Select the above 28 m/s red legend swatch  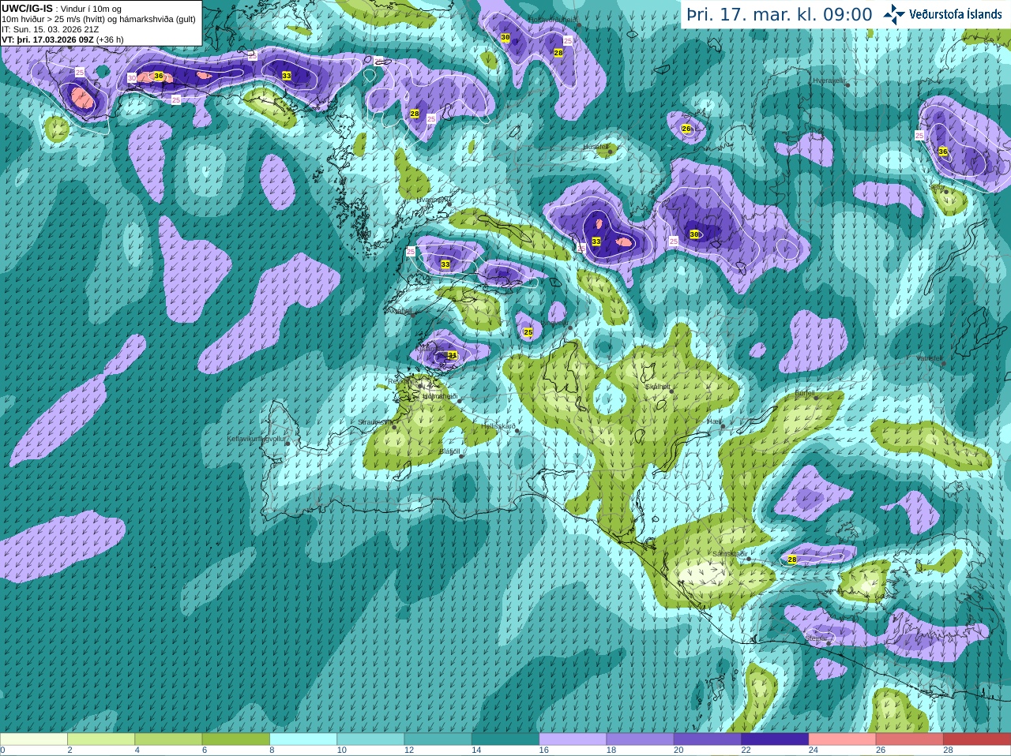(x=977, y=739)
